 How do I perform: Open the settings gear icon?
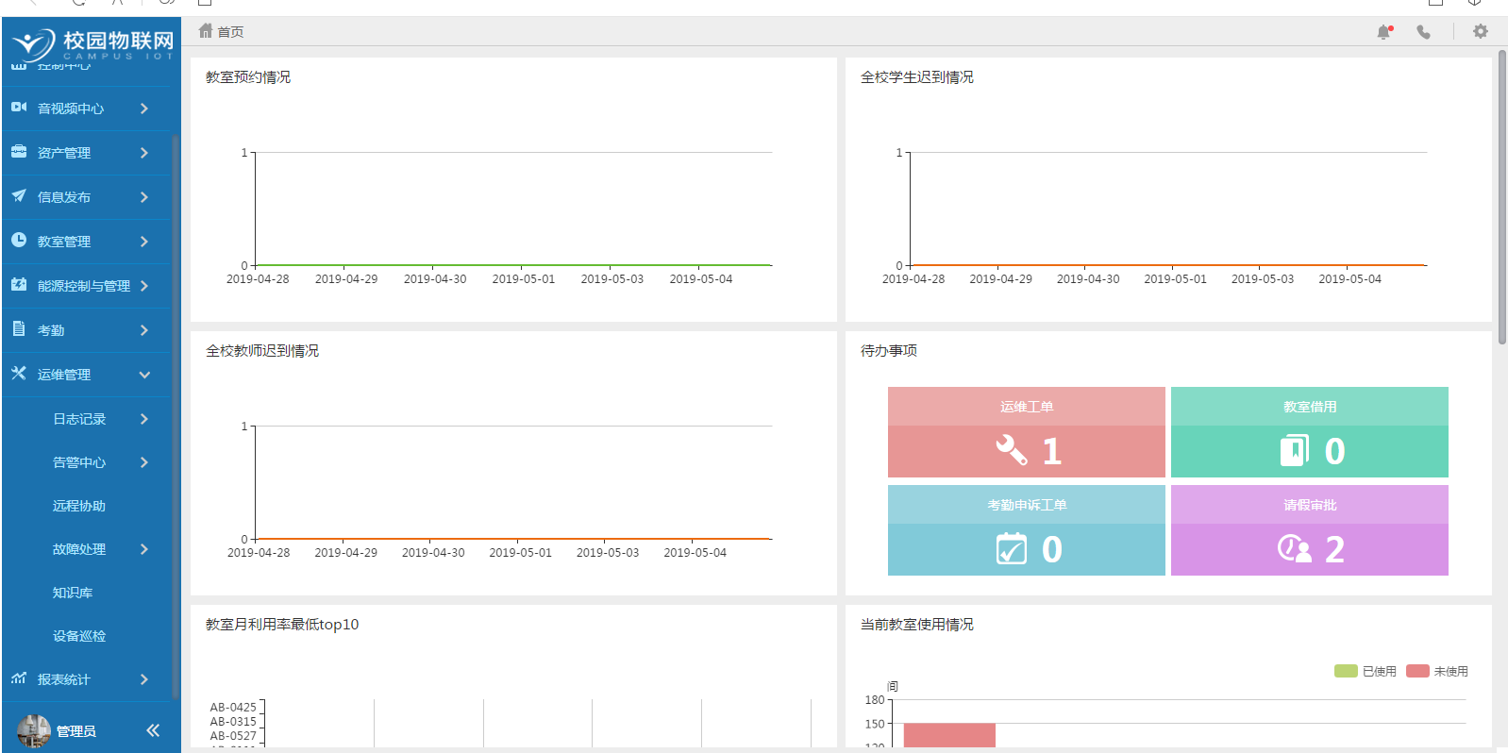[1480, 32]
